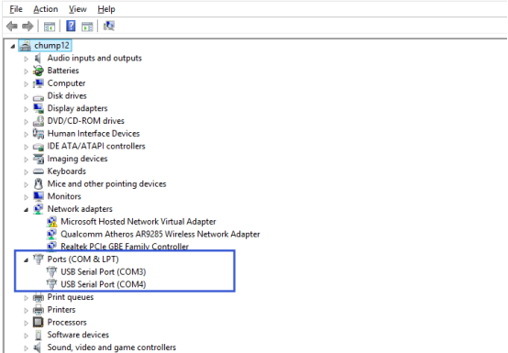The width and height of the screenshot is (508, 353).
Task: Click the Show/Hide console tree toolbar icon
Action: pos(50,27)
